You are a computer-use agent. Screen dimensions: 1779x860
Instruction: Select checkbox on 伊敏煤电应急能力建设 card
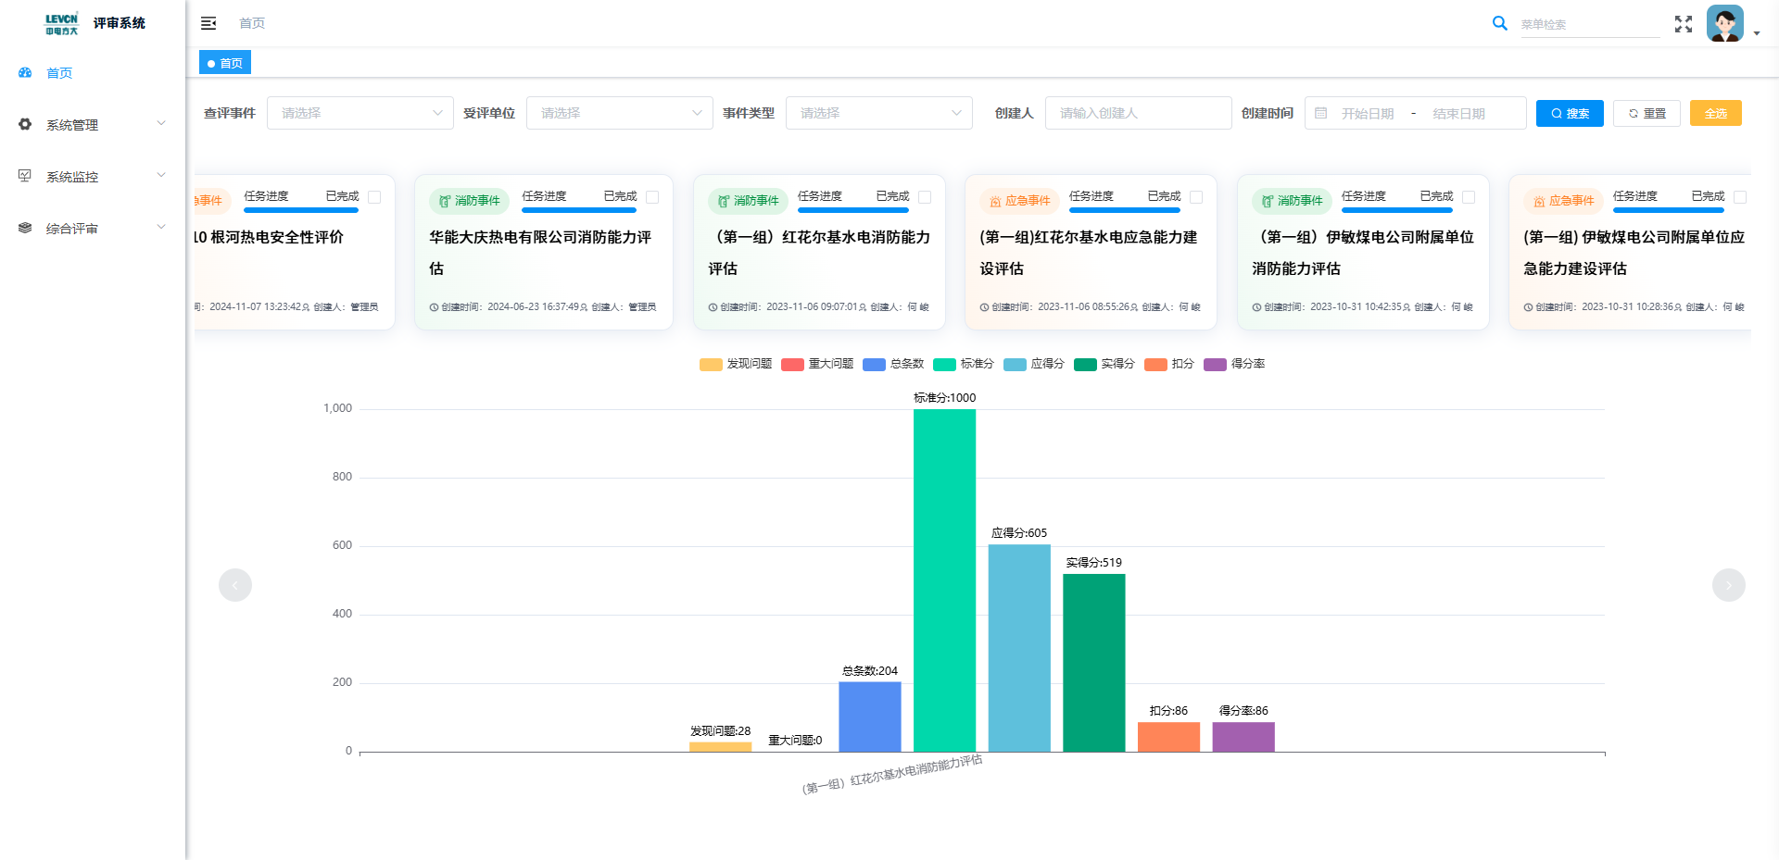pyautogui.click(x=1740, y=197)
